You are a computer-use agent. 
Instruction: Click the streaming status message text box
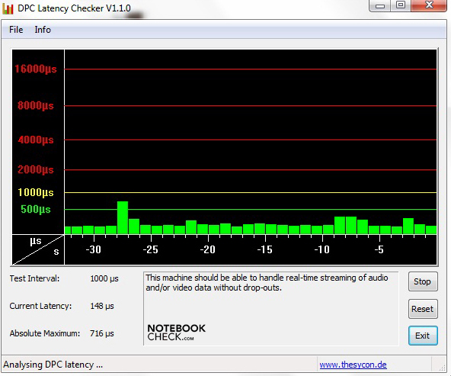271,308
